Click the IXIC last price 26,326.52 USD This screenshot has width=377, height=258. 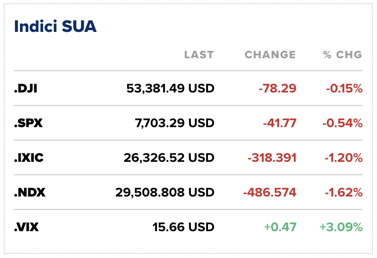(x=169, y=158)
